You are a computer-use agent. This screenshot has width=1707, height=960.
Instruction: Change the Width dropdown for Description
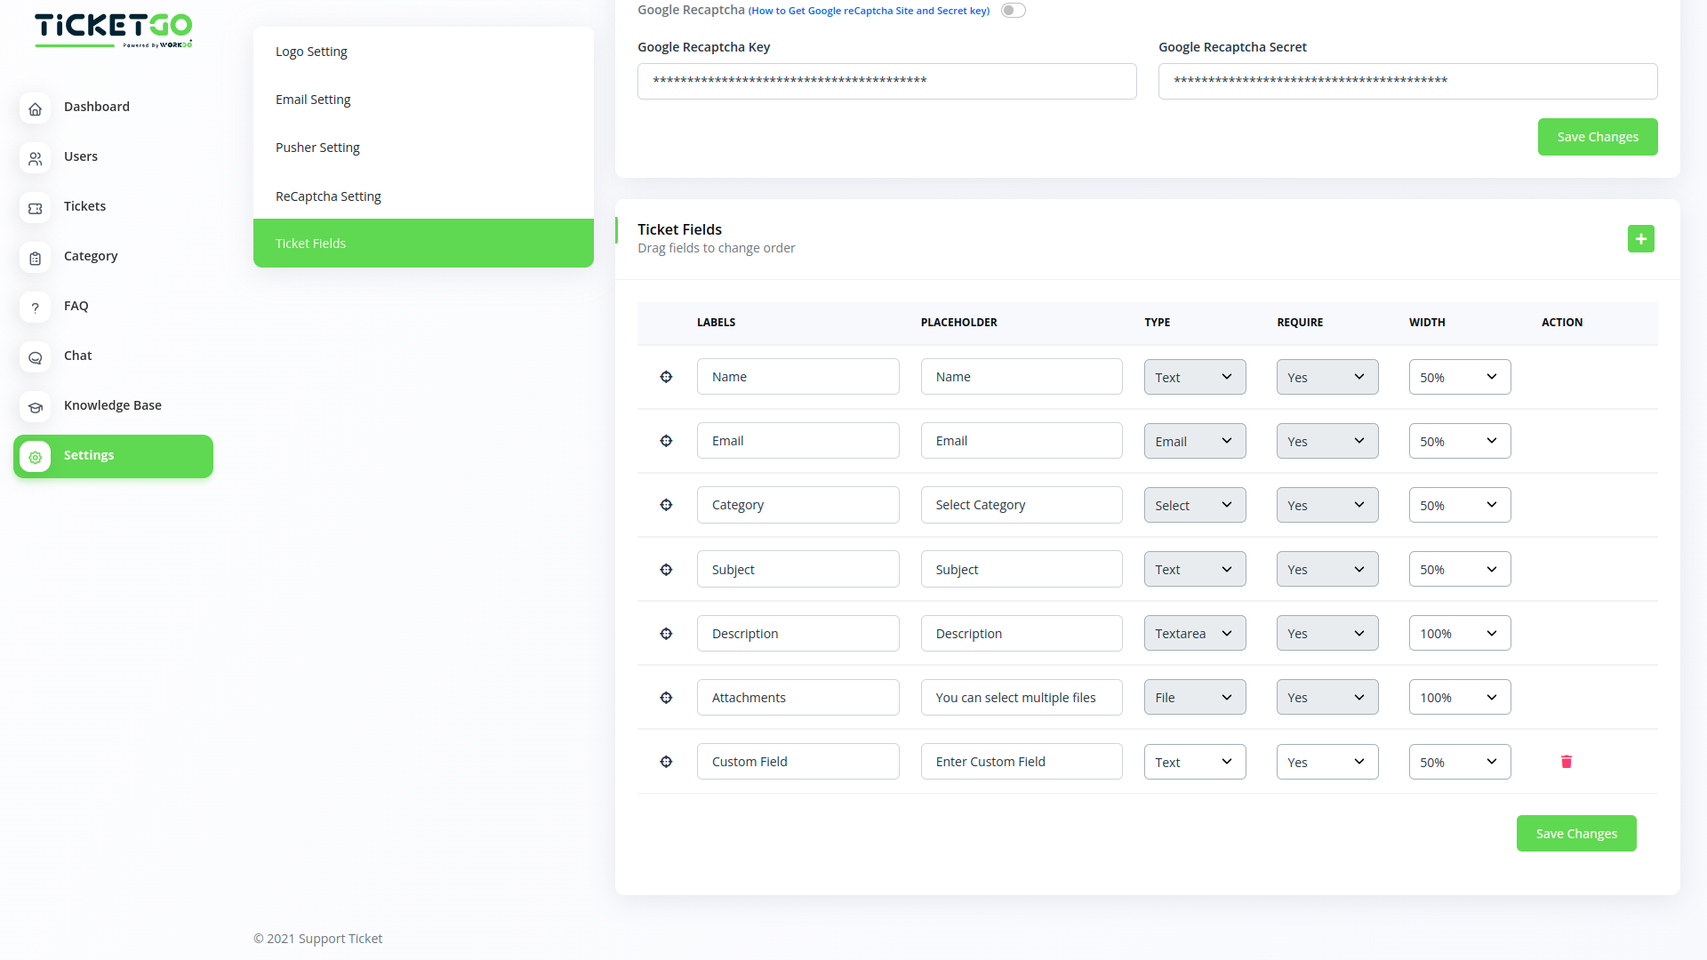(x=1459, y=632)
